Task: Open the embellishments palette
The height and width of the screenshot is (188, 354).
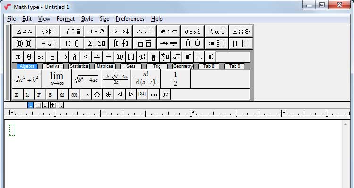Action: (73, 31)
